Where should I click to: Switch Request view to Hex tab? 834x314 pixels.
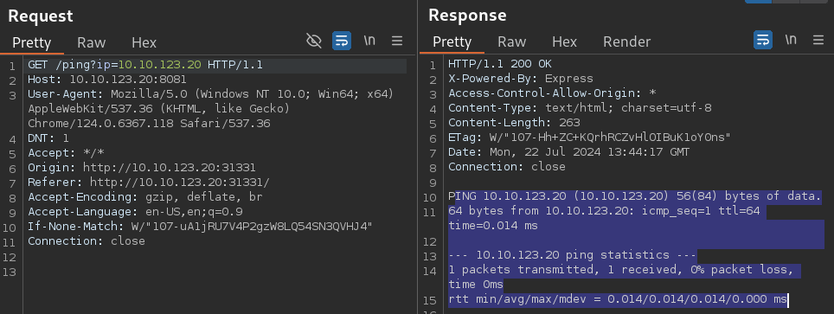point(144,42)
